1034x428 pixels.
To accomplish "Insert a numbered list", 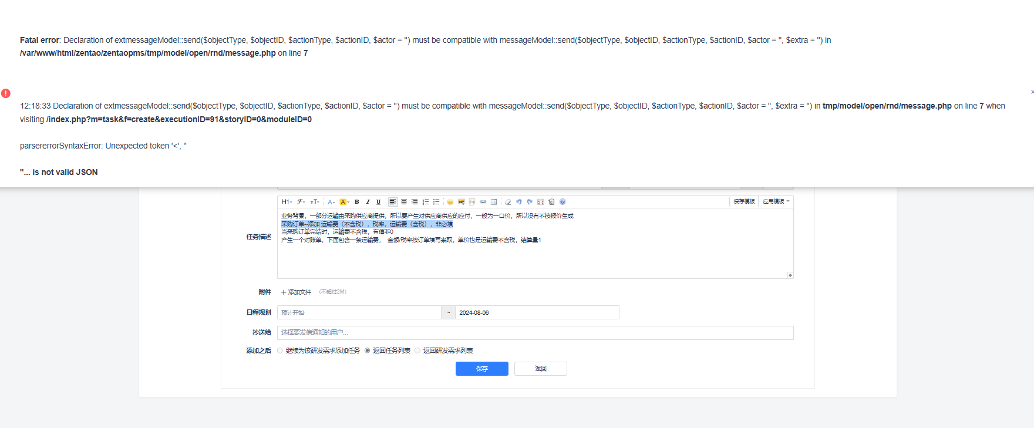I will coord(426,202).
